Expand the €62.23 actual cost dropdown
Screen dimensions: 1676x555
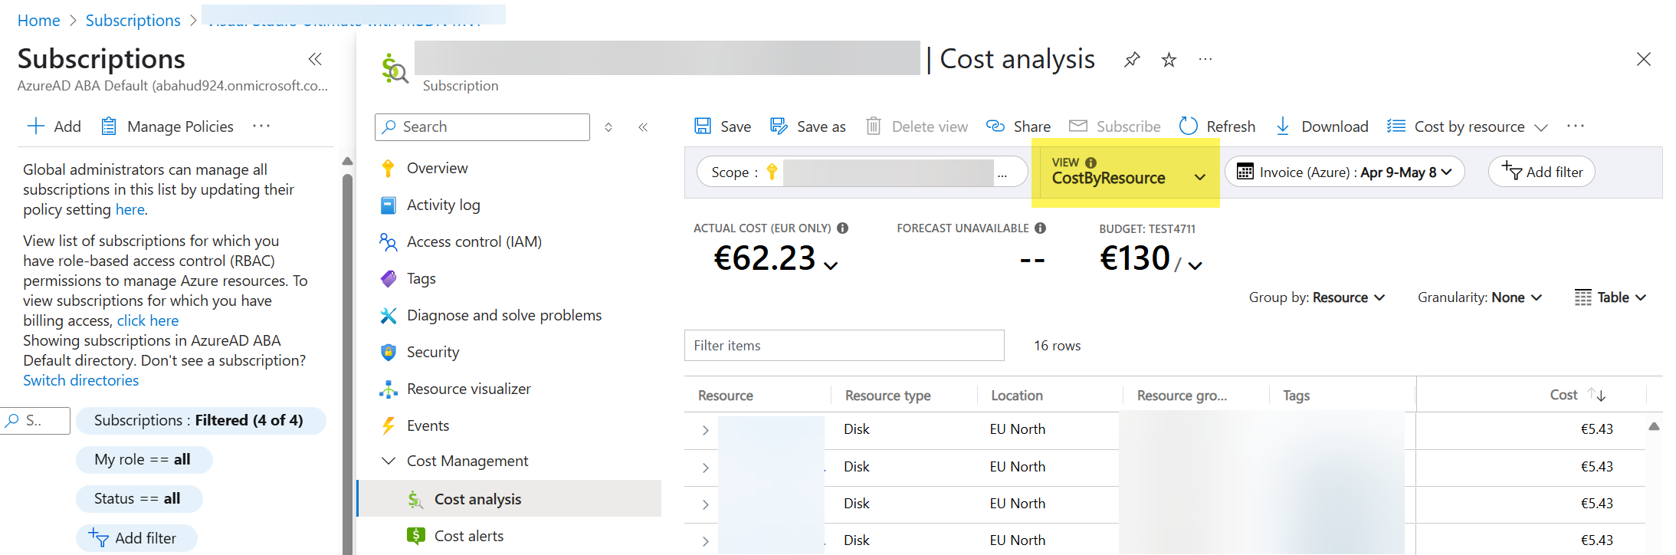click(x=831, y=265)
